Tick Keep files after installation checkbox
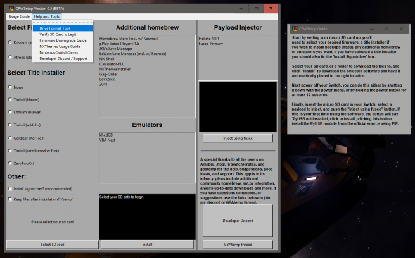The image size is (415, 258). [10, 199]
